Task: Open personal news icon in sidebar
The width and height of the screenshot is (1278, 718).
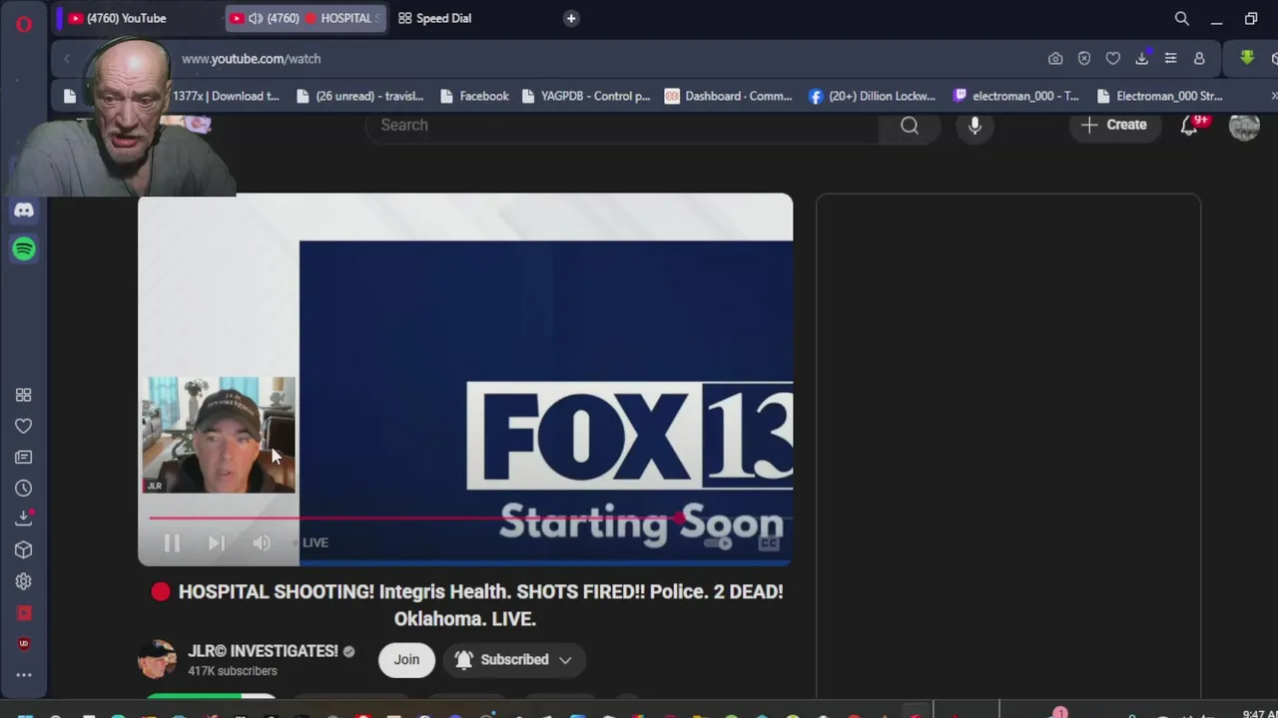Action: click(24, 457)
